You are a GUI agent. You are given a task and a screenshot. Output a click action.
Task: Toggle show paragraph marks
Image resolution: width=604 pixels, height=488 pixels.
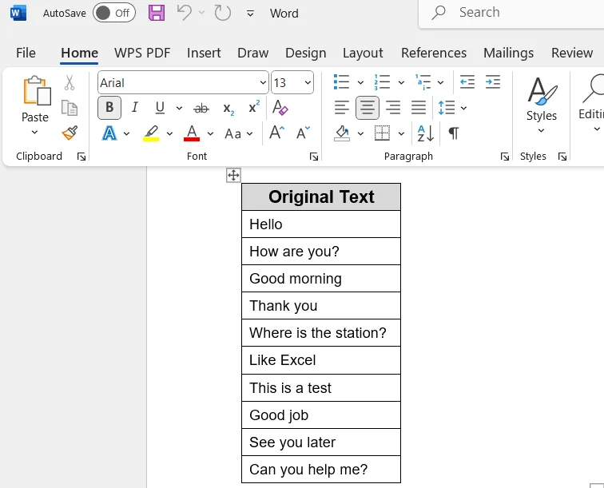point(453,133)
